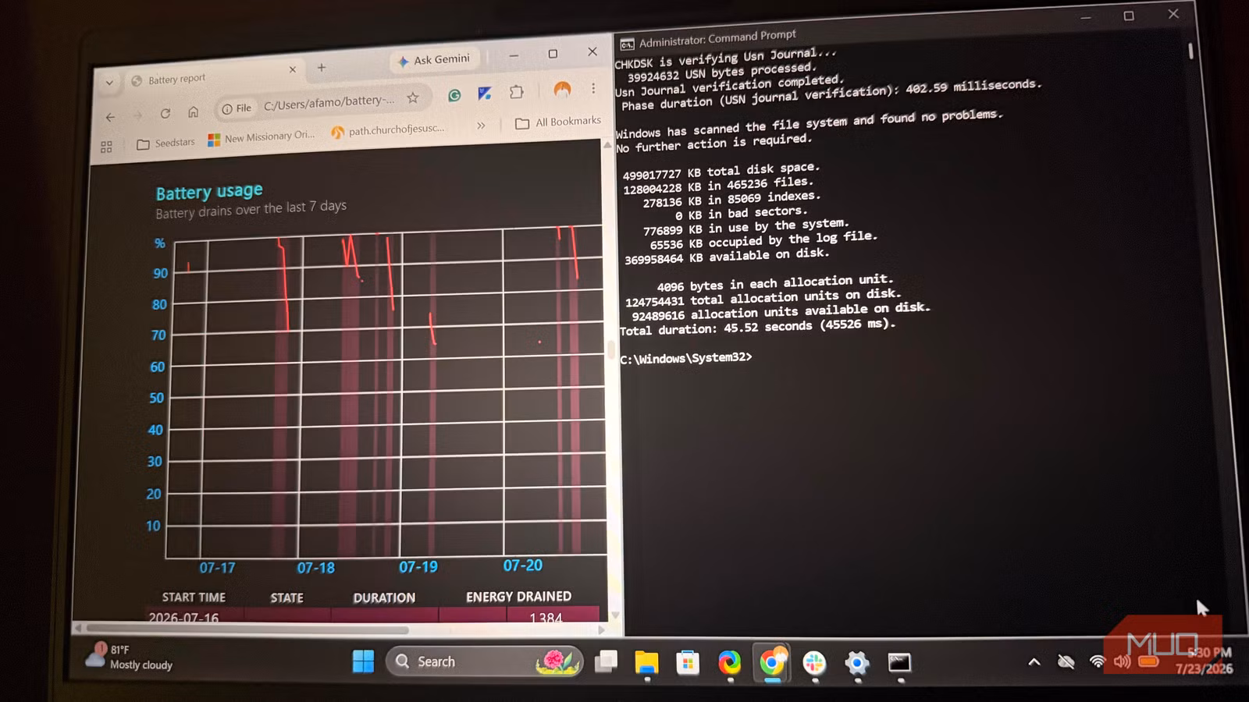The image size is (1249, 702).
Task: Open the weather widget showing 81°F
Action: click(130, 658)
